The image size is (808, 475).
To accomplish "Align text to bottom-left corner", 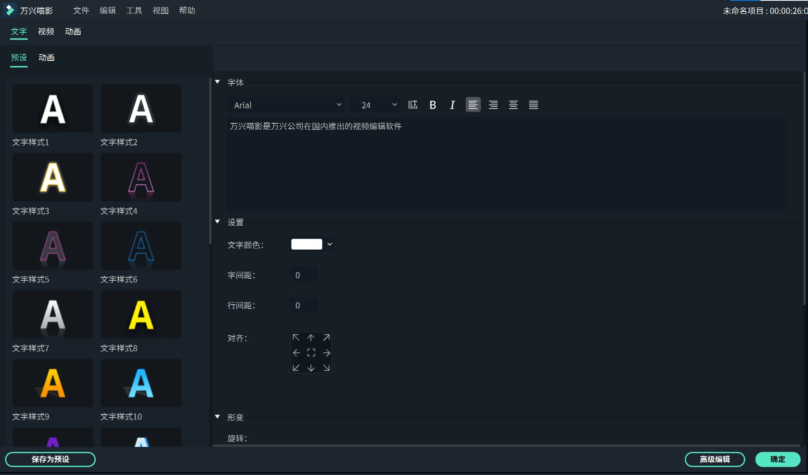I will (x=296, y=368).
